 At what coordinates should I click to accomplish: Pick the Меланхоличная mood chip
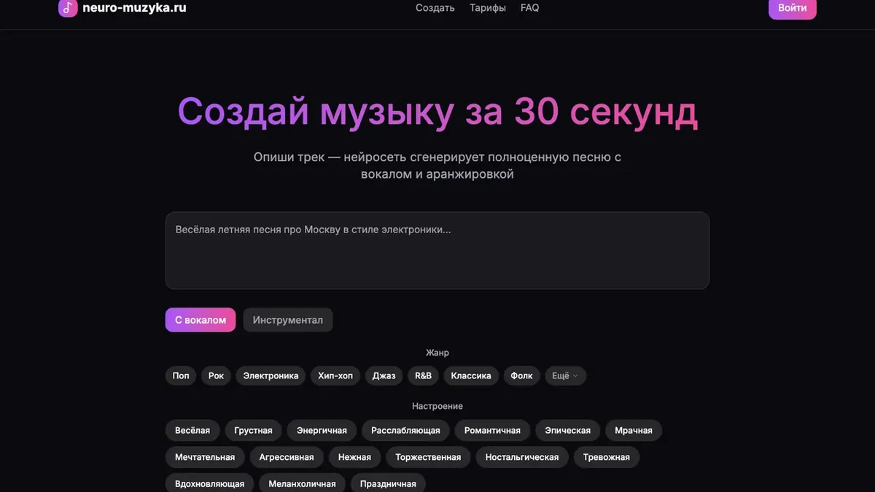pyautogui.click(x=302, y=484)
